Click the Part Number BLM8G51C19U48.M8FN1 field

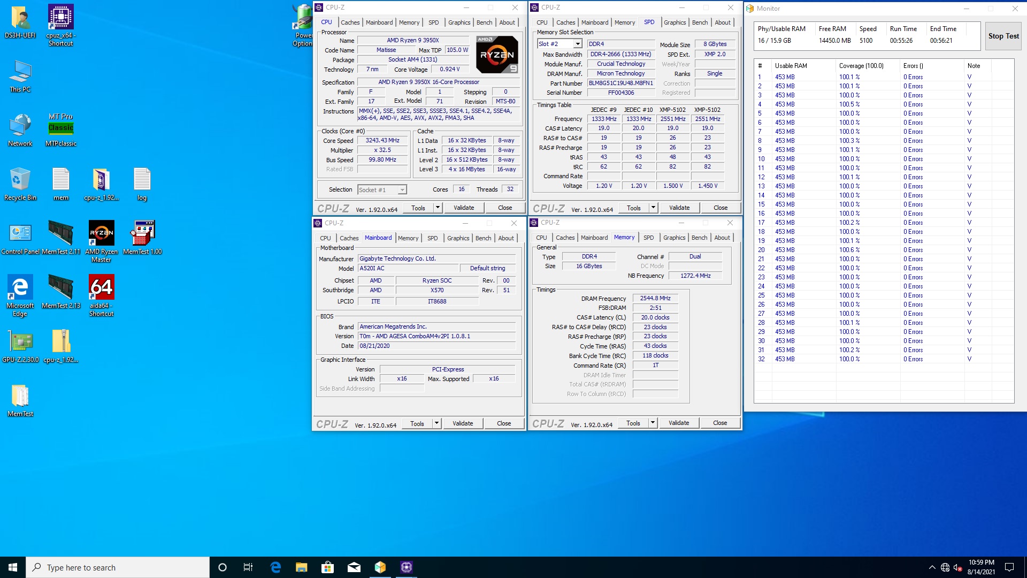click(620, 83)
